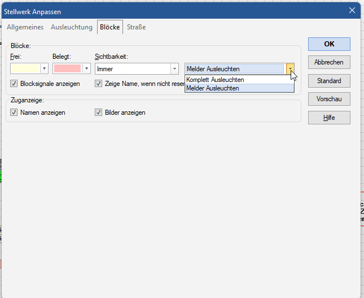Click the yellow Frei color swatch
The height and width of the screenshot is (298, 364).
25,68
